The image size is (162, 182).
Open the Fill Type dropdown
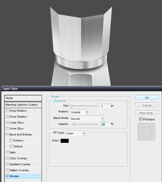point(76,133)
